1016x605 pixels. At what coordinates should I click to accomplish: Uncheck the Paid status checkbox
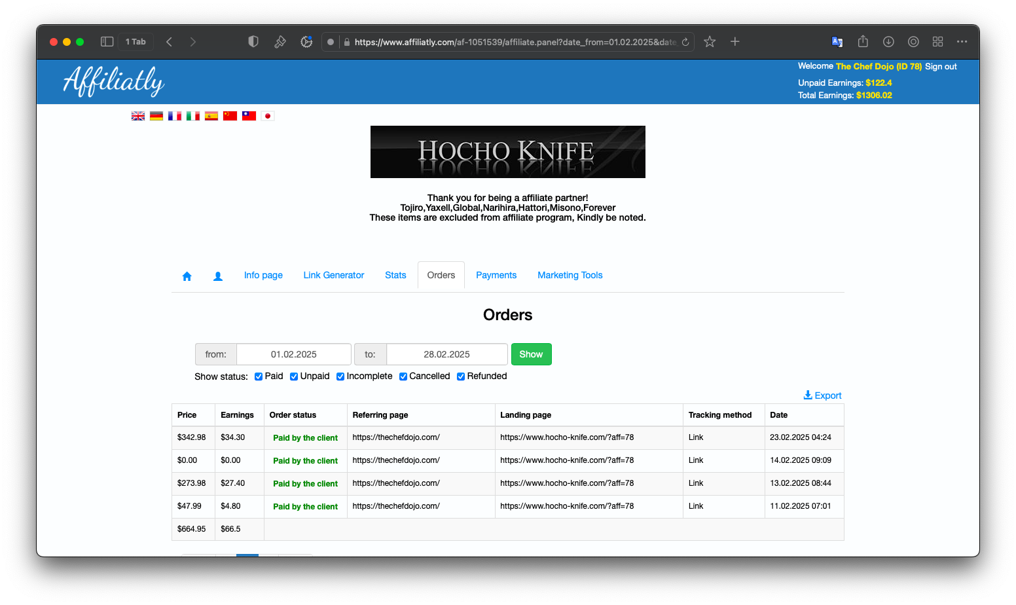pos(259,376)
